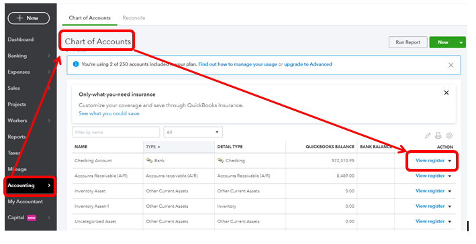Image resolution: width=476 pixels, height=244 pixels.
Task: View register for Accounts Receivable (A/R)
Action: click(430, 176)
